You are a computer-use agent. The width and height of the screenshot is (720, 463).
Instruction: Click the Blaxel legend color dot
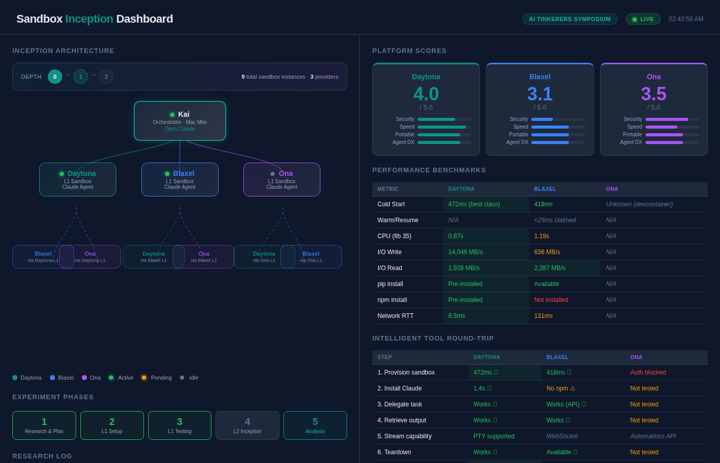pyautogui.click(x=52, y=378)
